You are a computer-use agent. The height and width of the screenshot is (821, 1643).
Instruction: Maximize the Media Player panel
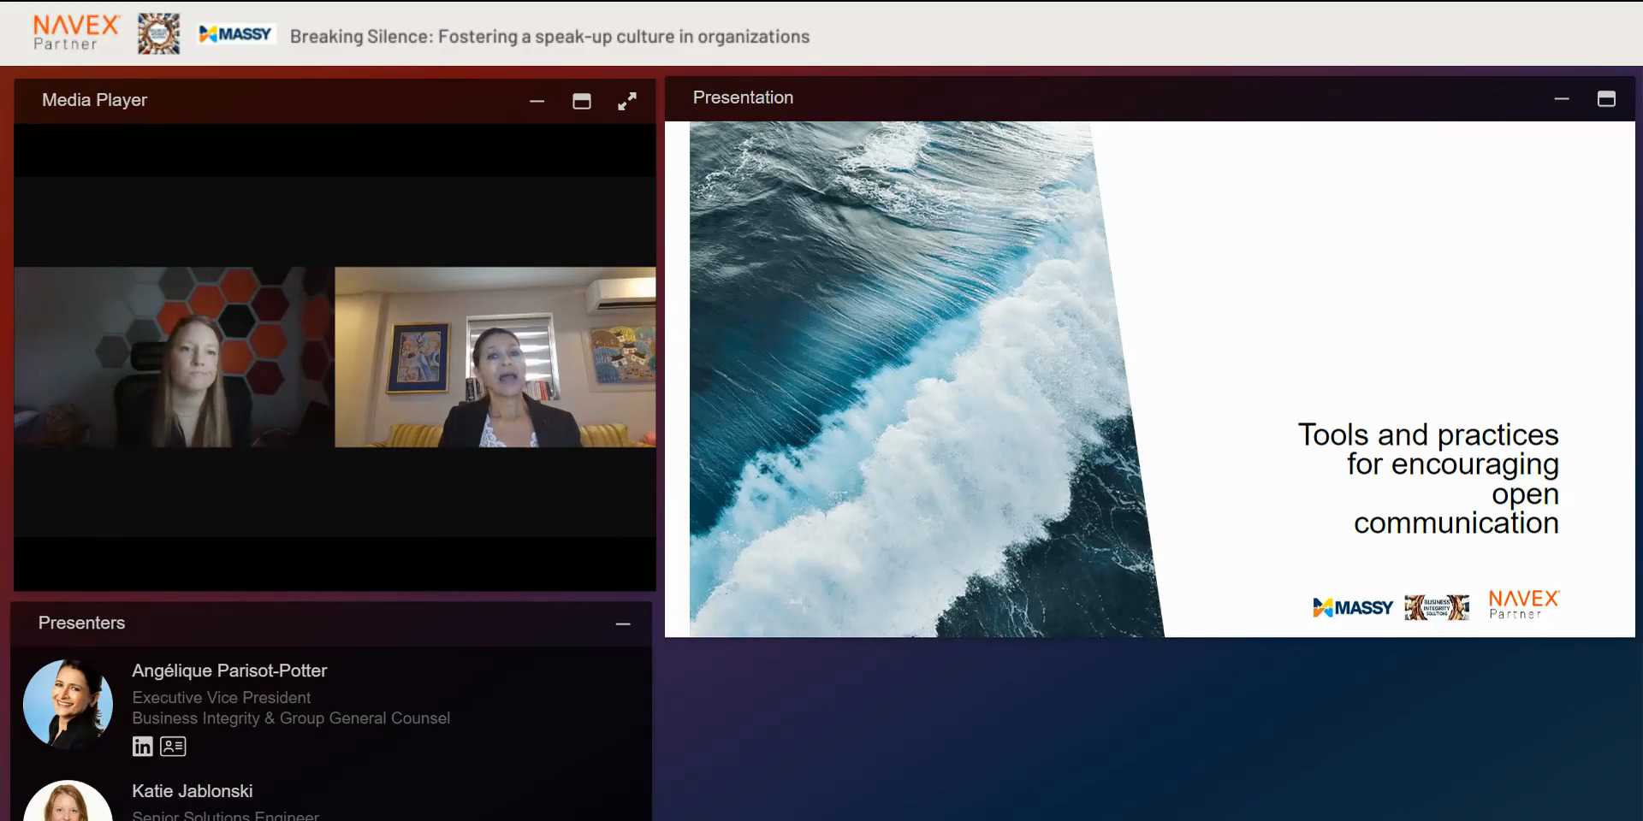tap(582, 101)
